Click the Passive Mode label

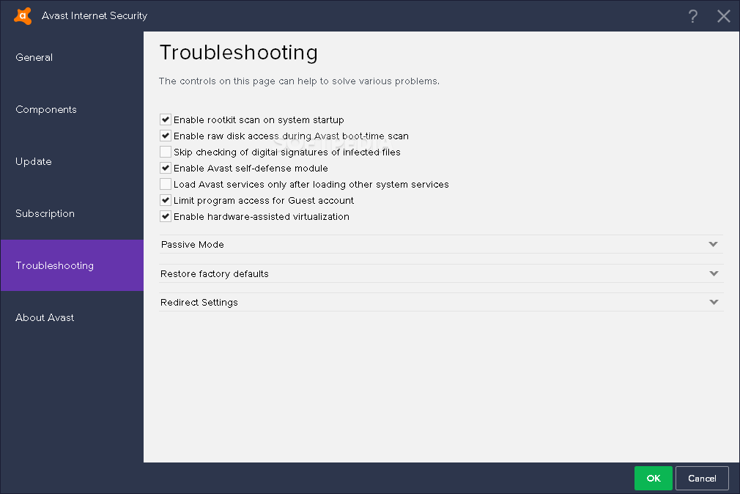click(x=193, y=245)
